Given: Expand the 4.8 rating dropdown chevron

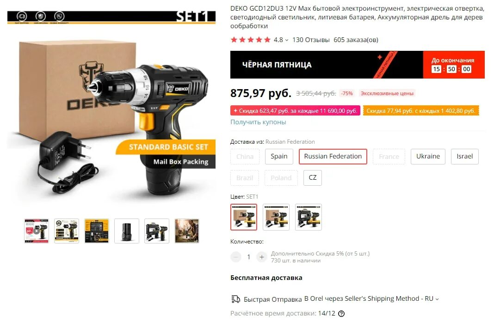Looking at the screenshot, I should click(x=287, y=40).
